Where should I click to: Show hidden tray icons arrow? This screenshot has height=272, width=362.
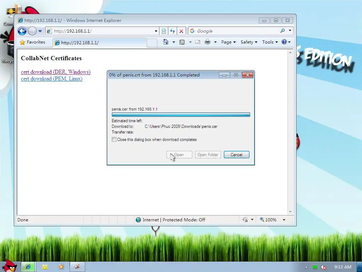[x=306, y=267]
